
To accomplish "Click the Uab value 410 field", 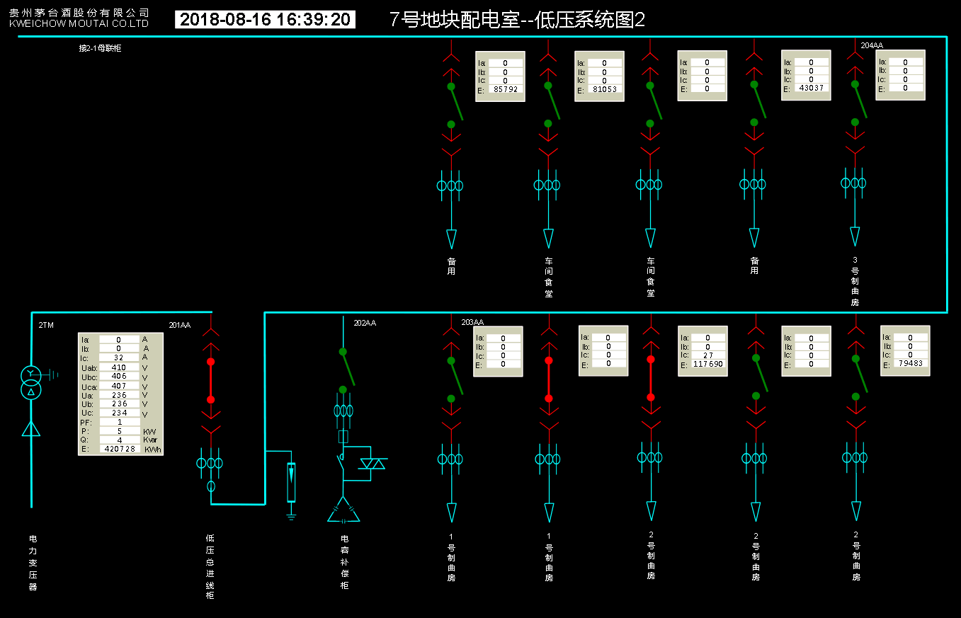I will click(119, 367).
